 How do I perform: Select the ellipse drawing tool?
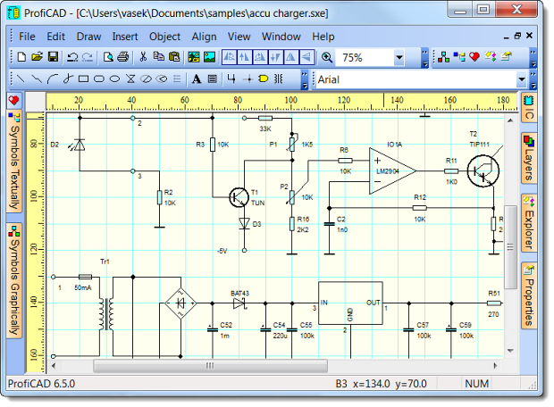coord(115,79)
